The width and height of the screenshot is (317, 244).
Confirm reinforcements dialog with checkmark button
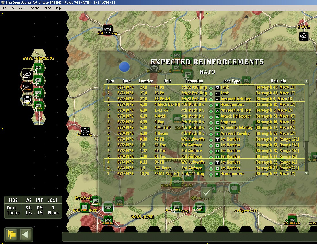pyautogui.click(x=207, y=193)
